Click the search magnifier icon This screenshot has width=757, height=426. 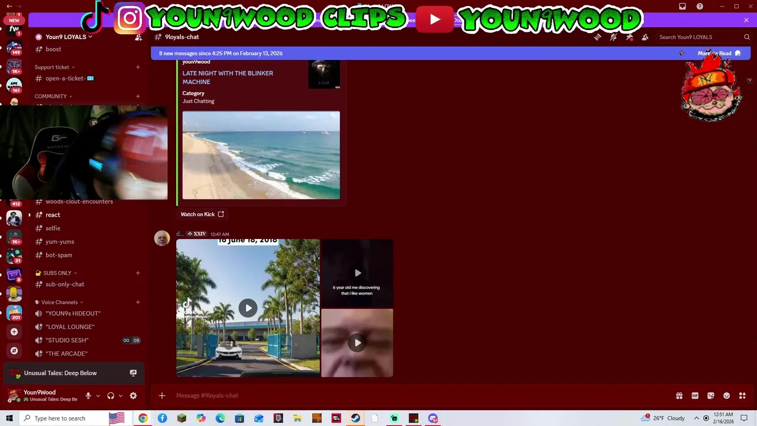point(746,37)
